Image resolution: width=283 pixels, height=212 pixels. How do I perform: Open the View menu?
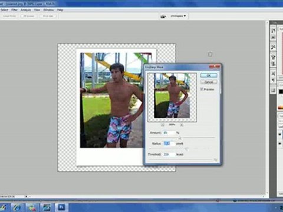pos(37,10)
